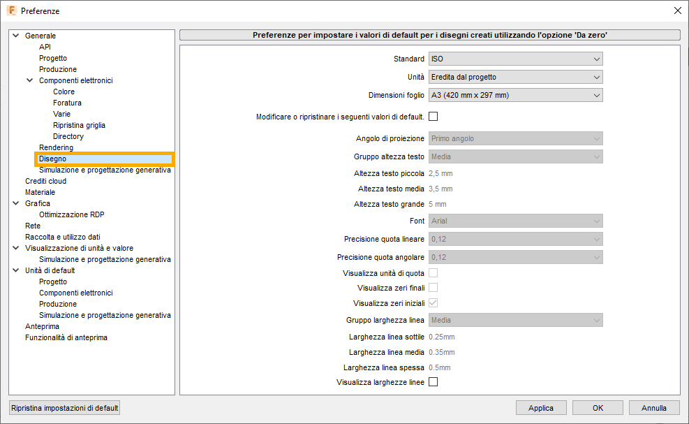Open the Unità dropdown
Image resolution: width=689 pixels, height=424 pixels.
click(515, 77)
